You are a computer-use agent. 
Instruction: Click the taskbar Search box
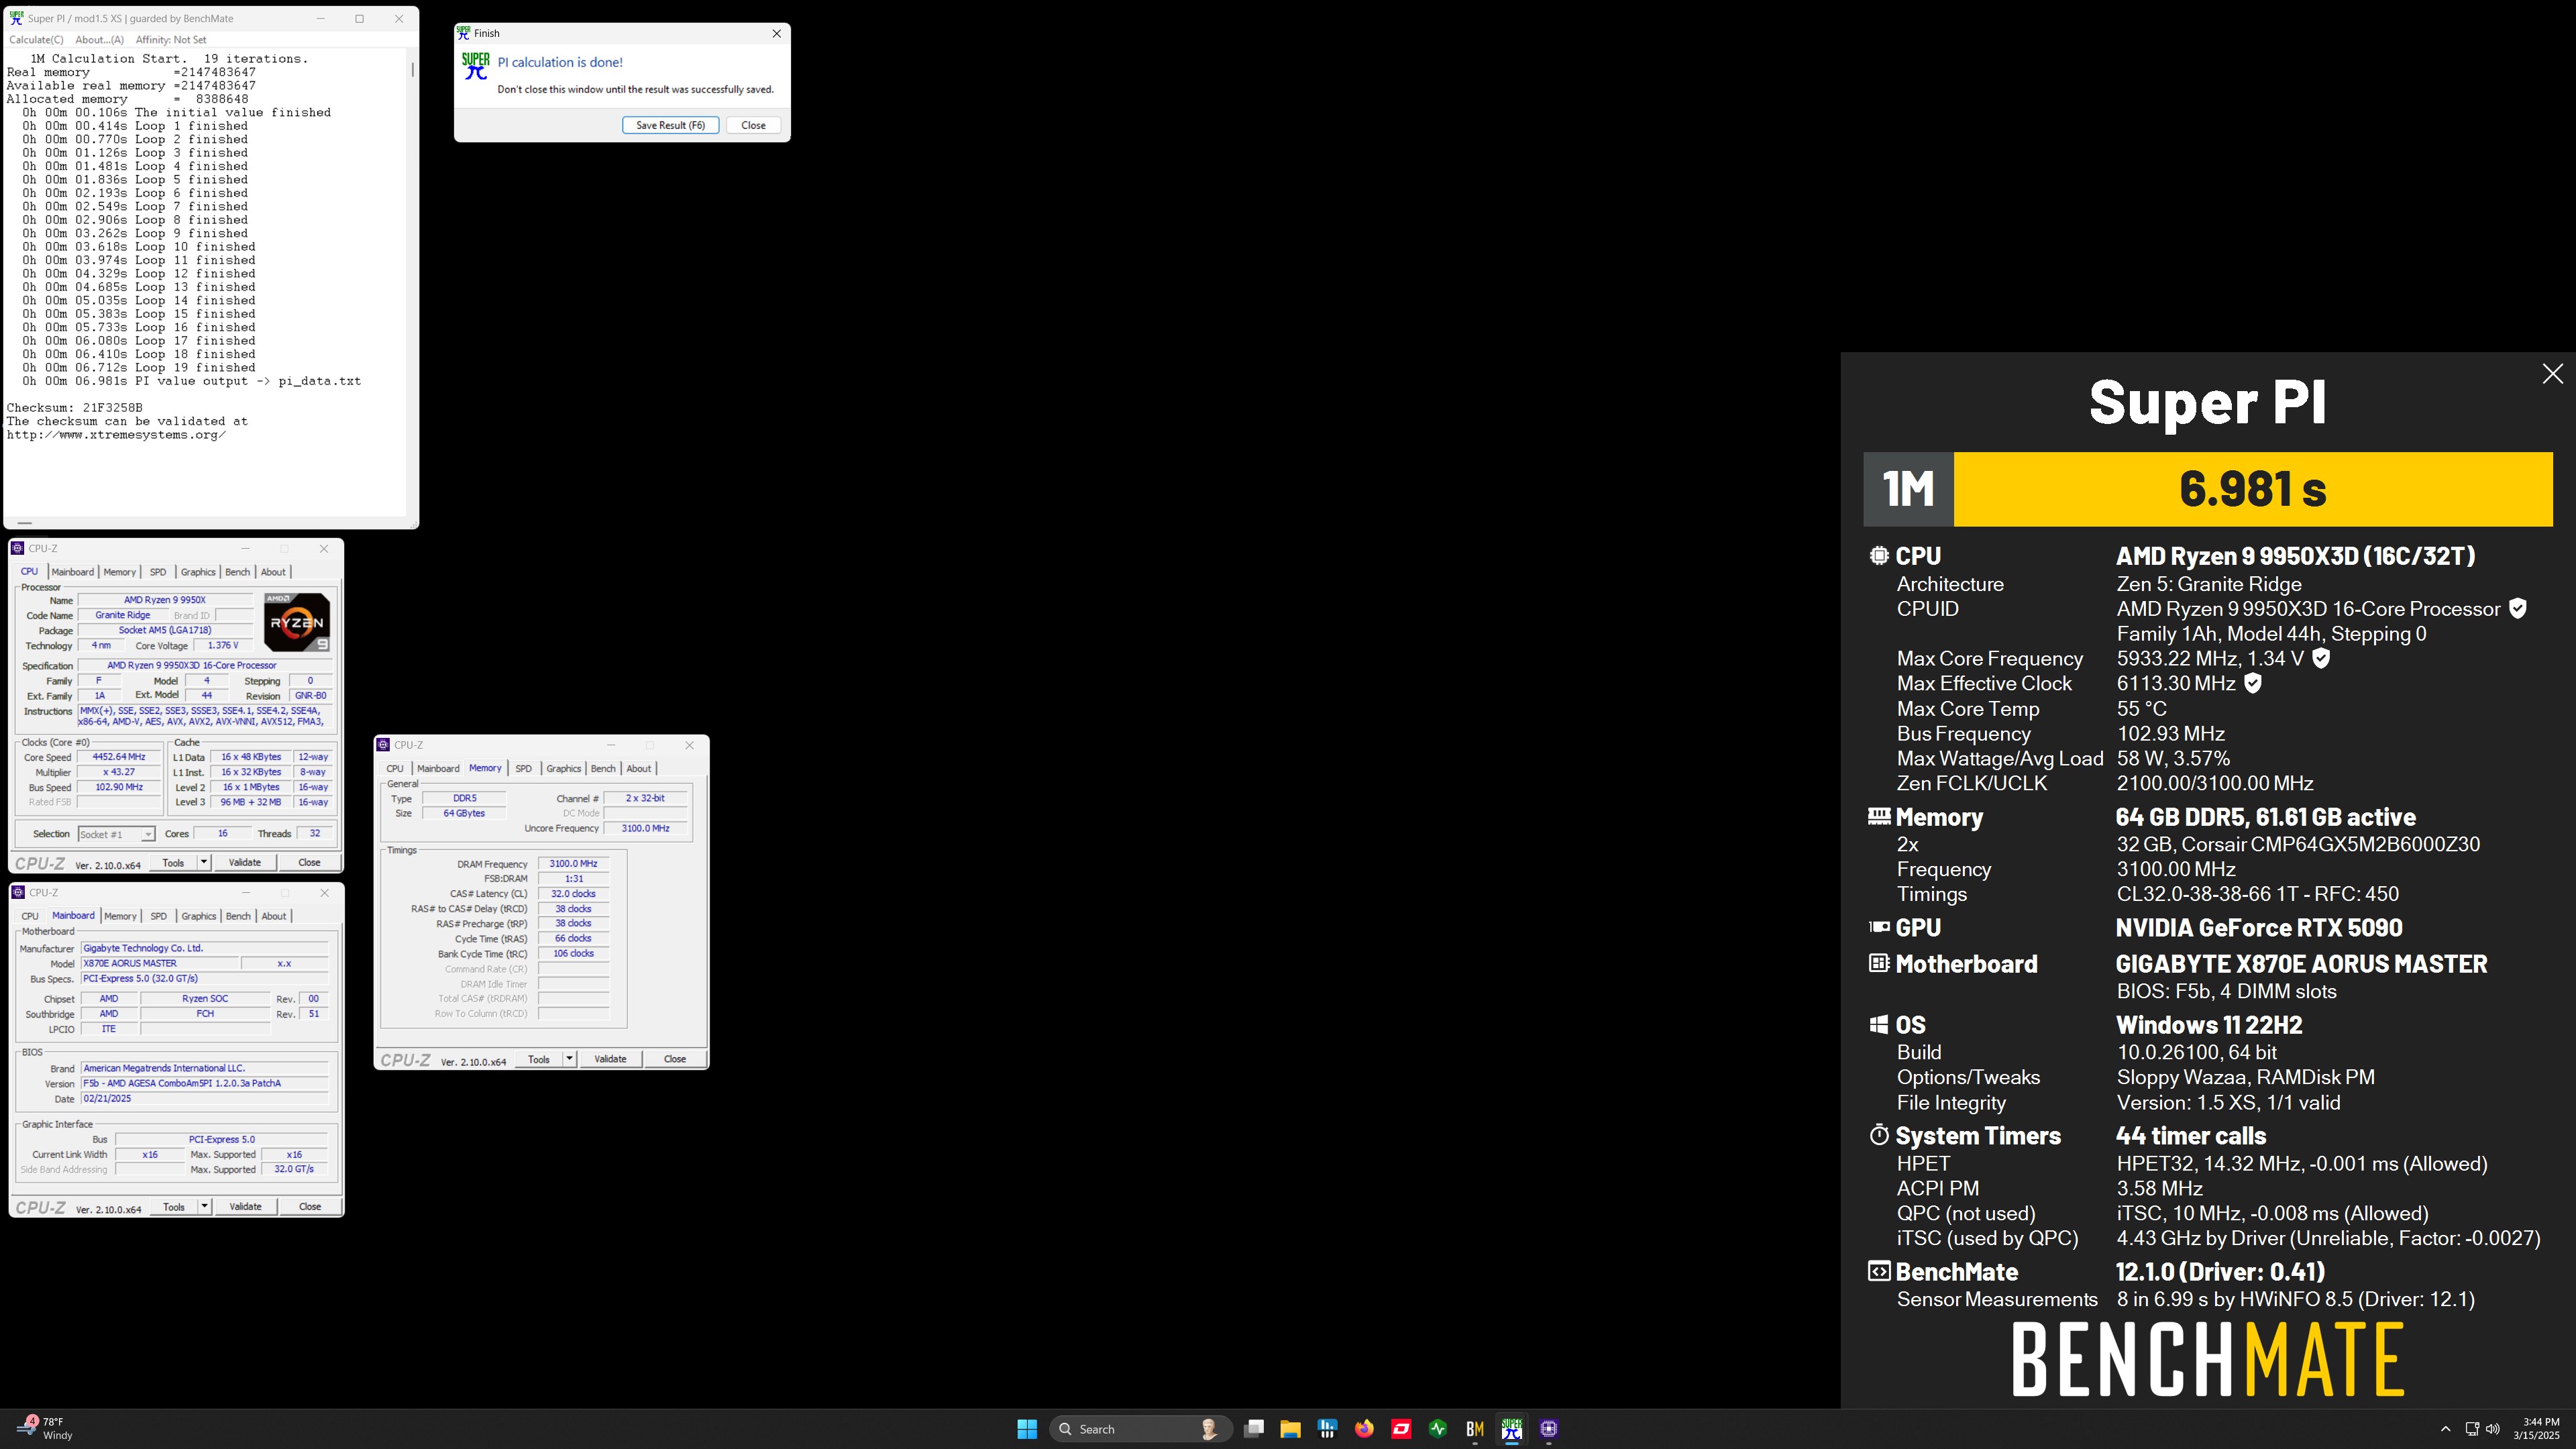[1140, 1428]
